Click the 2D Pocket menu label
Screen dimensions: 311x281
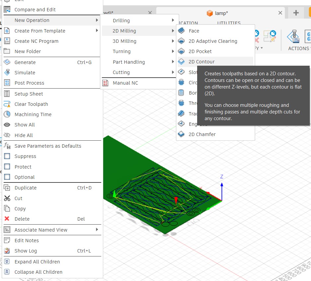tap(200, 51)
